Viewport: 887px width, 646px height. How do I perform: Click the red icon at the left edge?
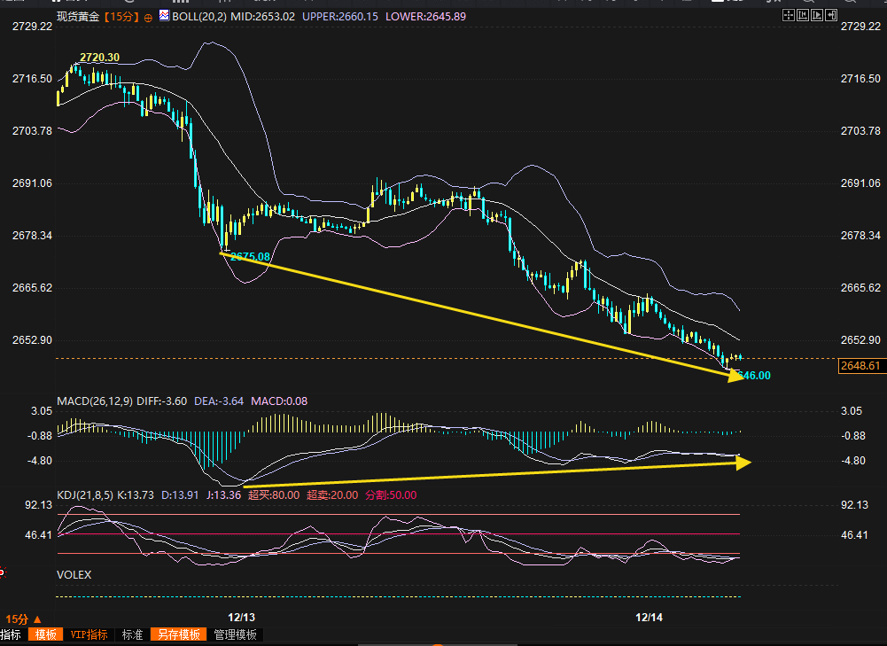click(x=3, y=572)
